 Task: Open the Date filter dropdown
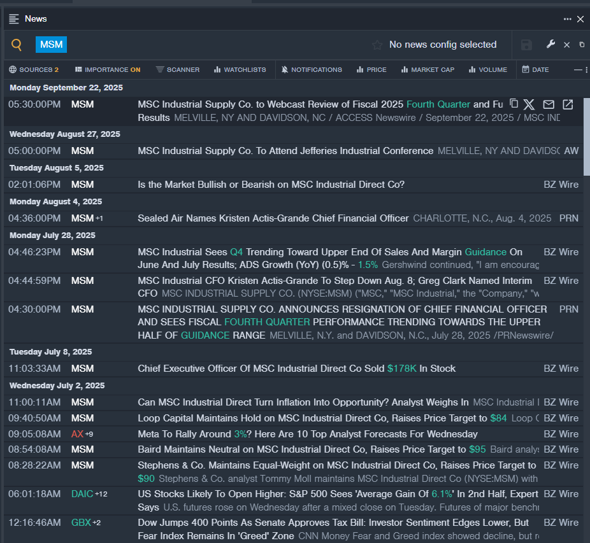(x=535, y=69)
